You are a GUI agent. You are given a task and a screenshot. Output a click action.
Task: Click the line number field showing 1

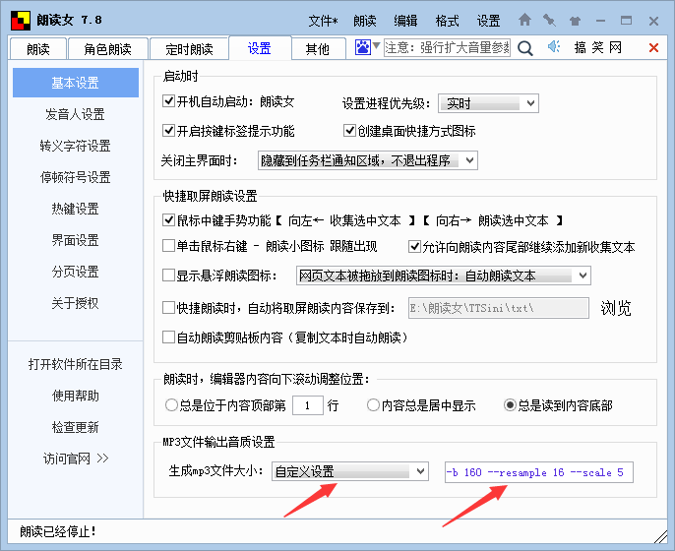pos(307,405)
